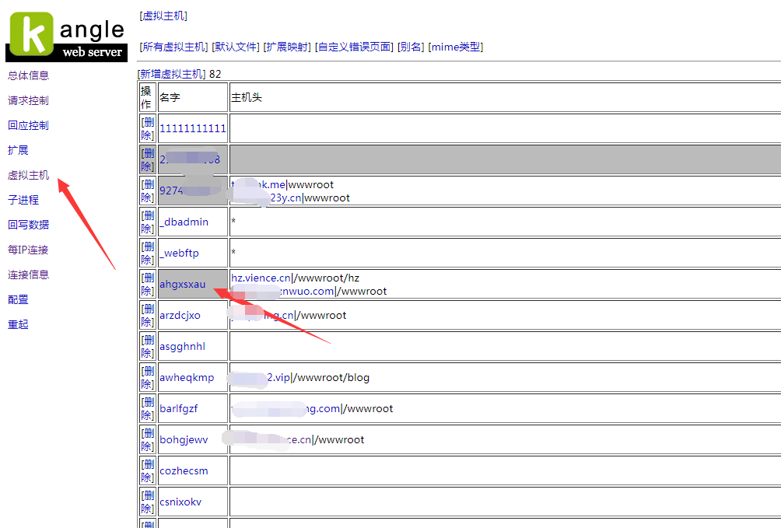Go to 回应控制 page
This screenshot has height=528, width=781.
tap(28, 125)
